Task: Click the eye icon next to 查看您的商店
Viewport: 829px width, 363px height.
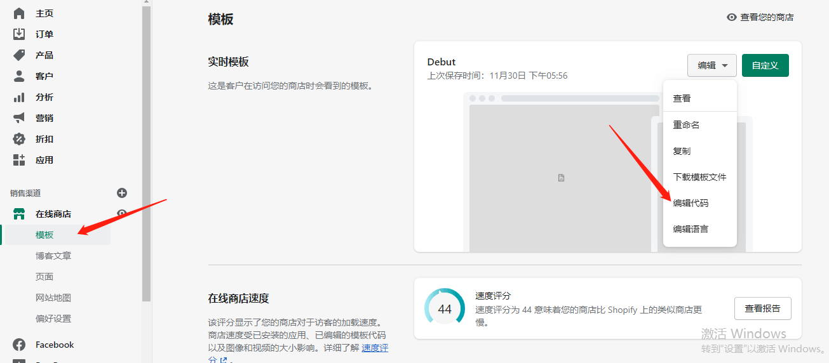Action: click(731, 17)
